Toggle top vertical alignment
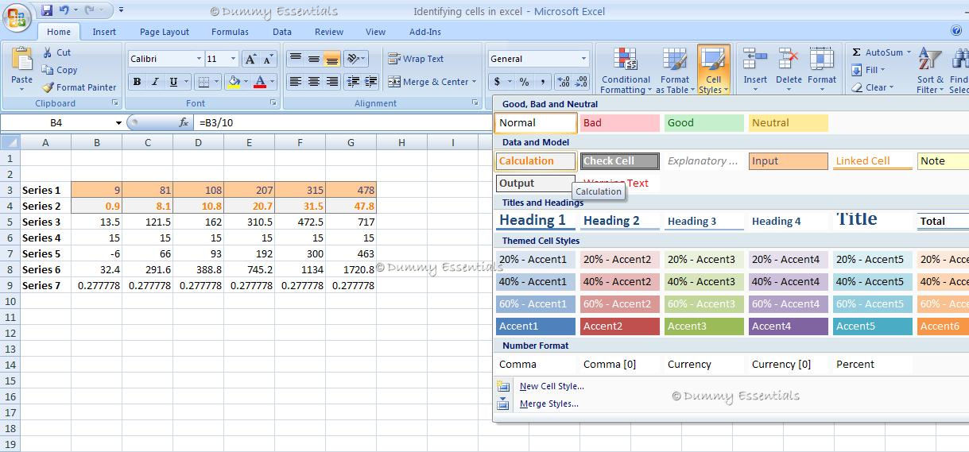969x452 pixels. 295,59
